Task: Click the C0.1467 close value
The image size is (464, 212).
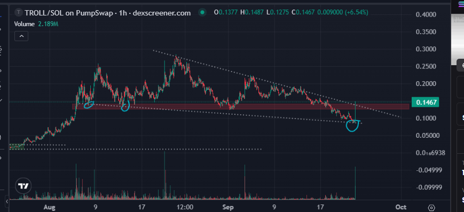Action: point(303,12)
